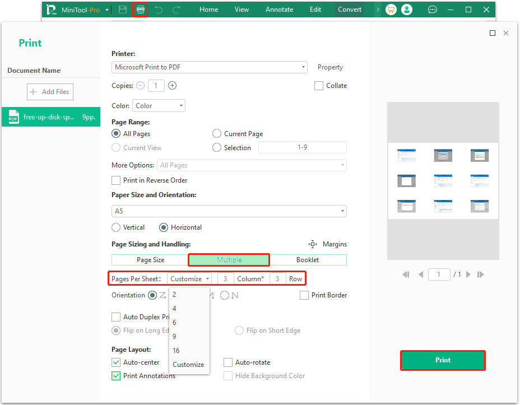Open the feedback chat bubble icon
520x405 pixels.
pyautogui.click(x=432, y=10)
